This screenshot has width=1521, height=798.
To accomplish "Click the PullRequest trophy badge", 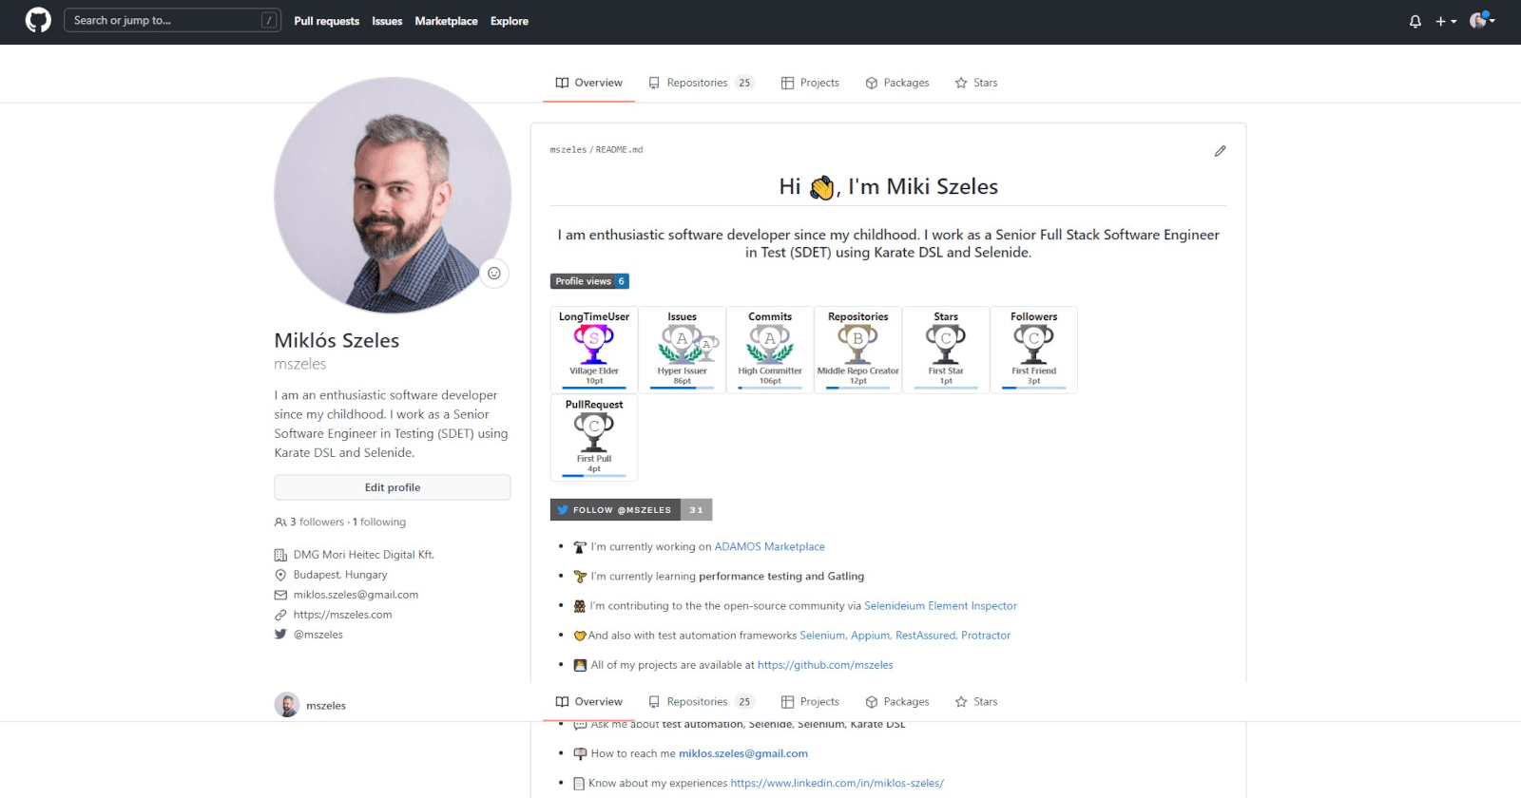I will [x=594, y=437].
